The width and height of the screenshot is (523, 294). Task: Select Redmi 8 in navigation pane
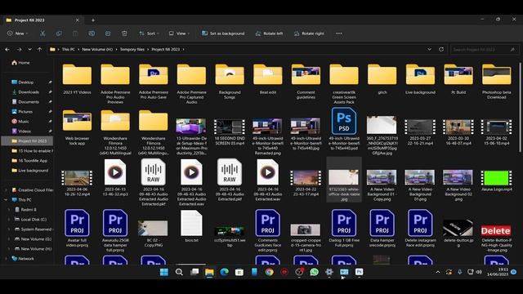point(25,210)
